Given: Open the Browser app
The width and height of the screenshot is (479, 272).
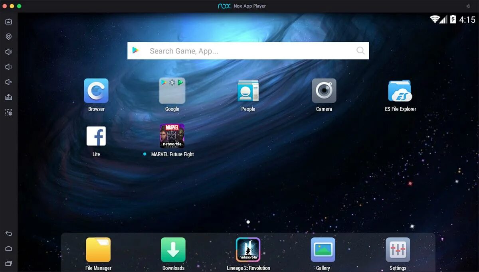Looking at the screenshot, I should [96, 91].
